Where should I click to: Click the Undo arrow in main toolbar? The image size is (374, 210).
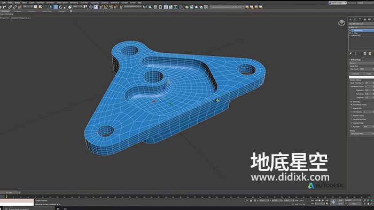[1, 7]
